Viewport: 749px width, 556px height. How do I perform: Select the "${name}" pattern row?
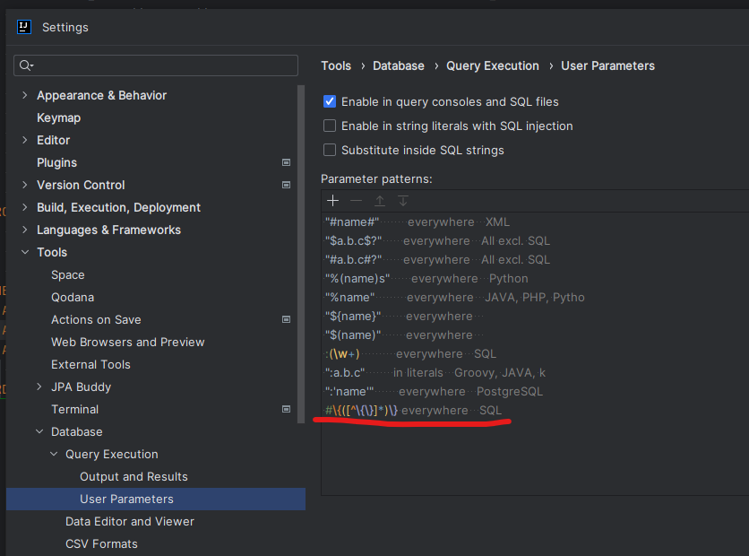click(x=535, y=317)
